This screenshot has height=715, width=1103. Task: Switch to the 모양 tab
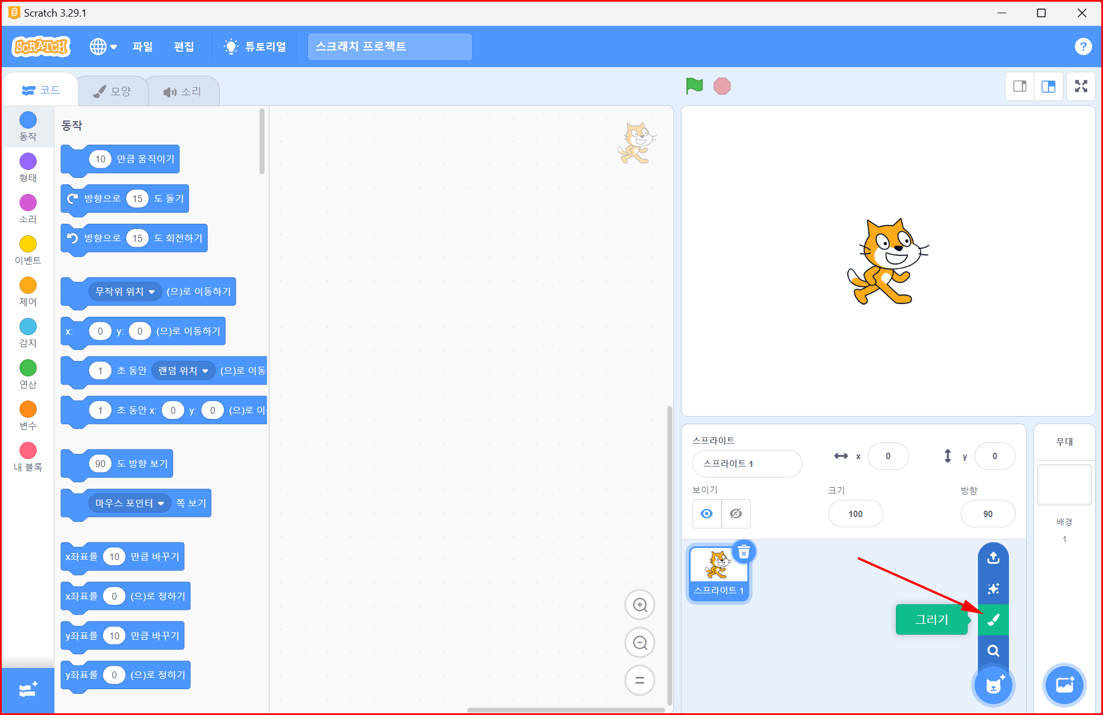[x=113, y=91]
